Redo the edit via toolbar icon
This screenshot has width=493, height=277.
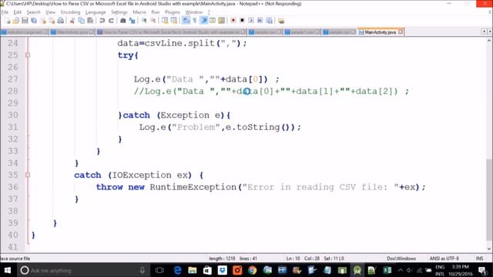click(111, 21)
